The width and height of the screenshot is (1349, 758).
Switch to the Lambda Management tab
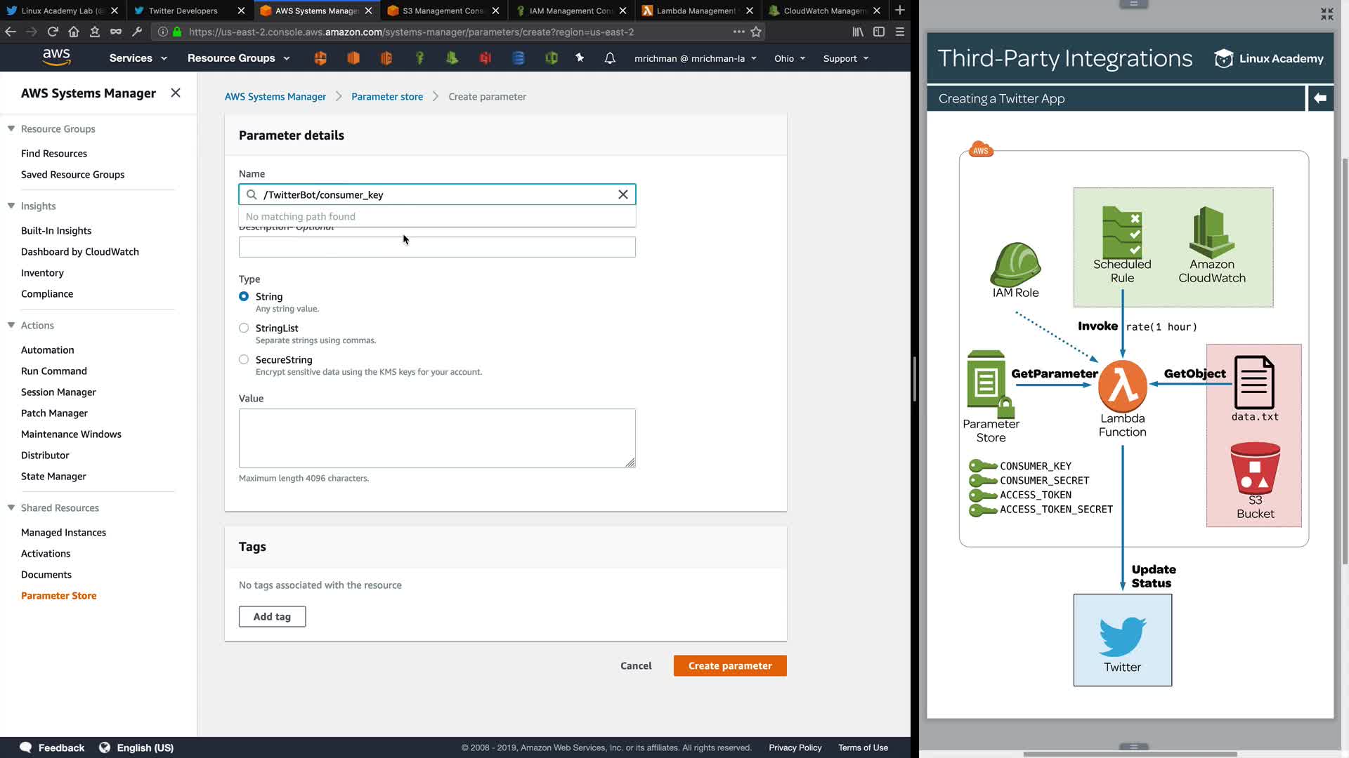[695, 11]
